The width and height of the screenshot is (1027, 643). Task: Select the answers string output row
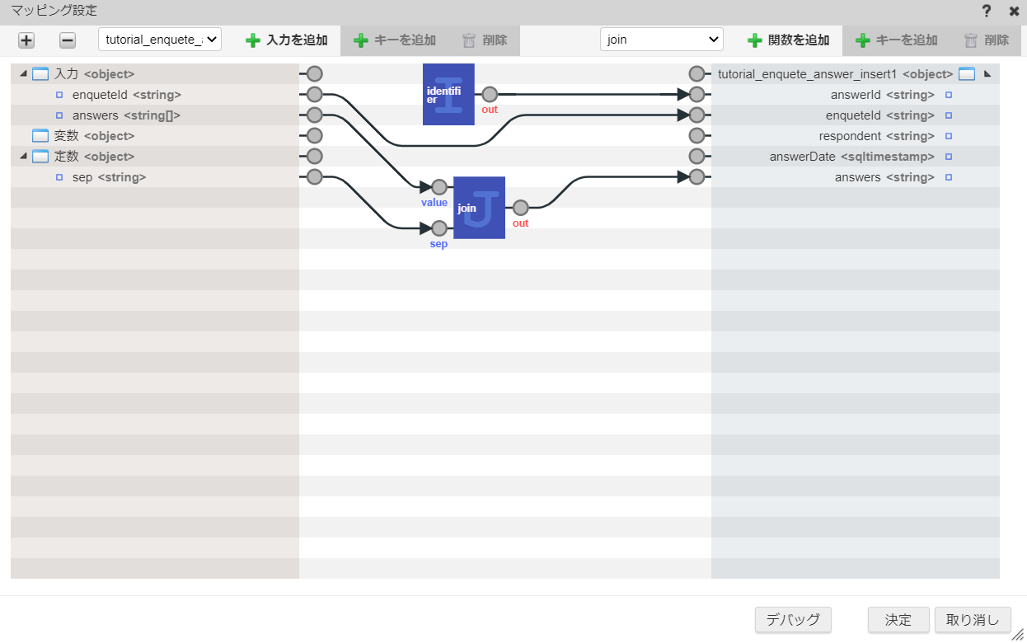coord(856,177)
